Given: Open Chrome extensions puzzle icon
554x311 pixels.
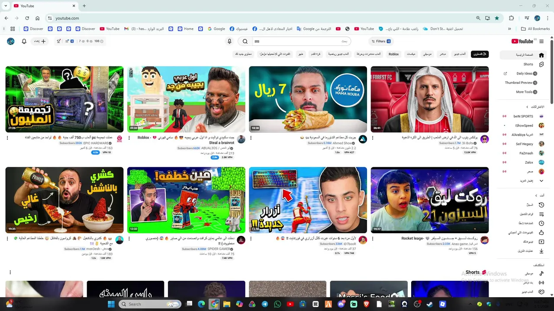Looking at the screenshot, I should point(512,18).
